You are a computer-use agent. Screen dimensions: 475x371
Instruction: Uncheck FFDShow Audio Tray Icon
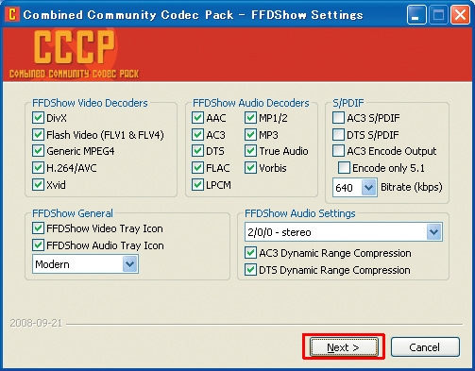point(38,245)
